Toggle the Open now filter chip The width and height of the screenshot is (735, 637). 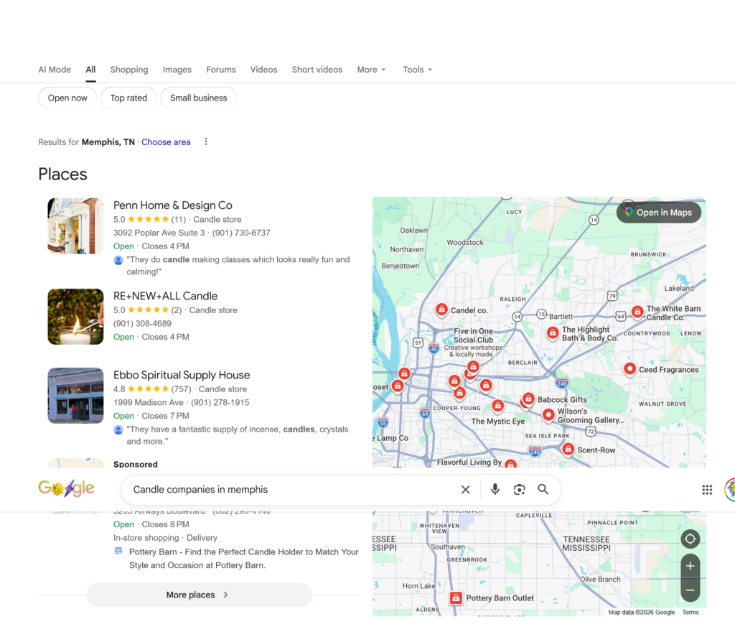coord(67,98)
